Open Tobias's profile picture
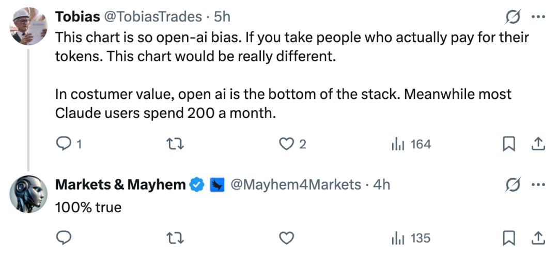The image size is (558, 254). [x=29, y=26]
